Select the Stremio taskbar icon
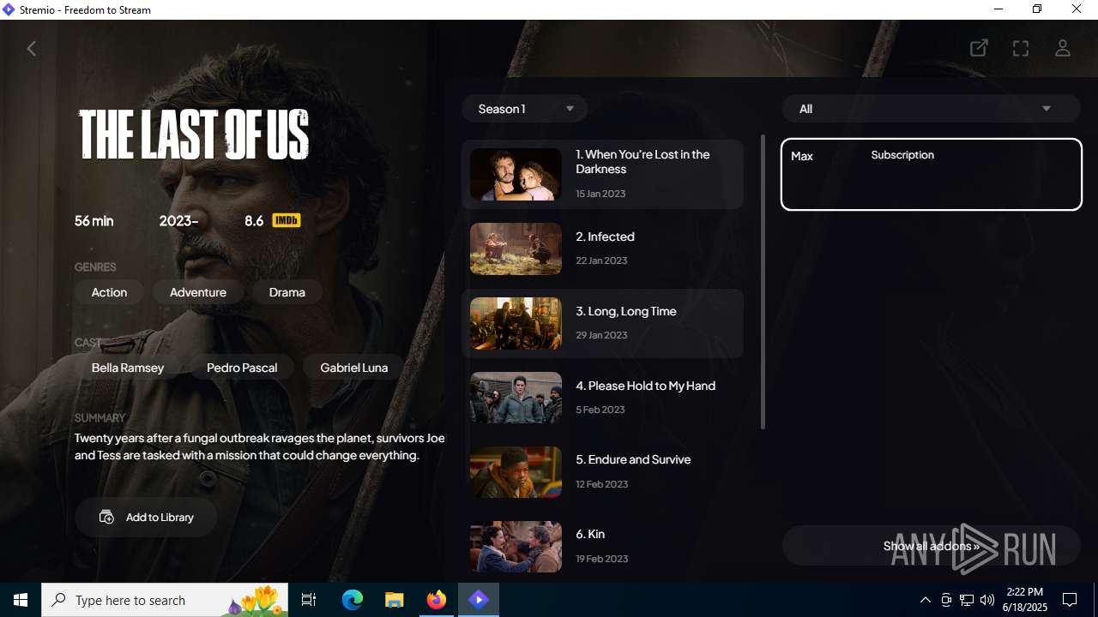1098x617 pixels. [479, 600]
